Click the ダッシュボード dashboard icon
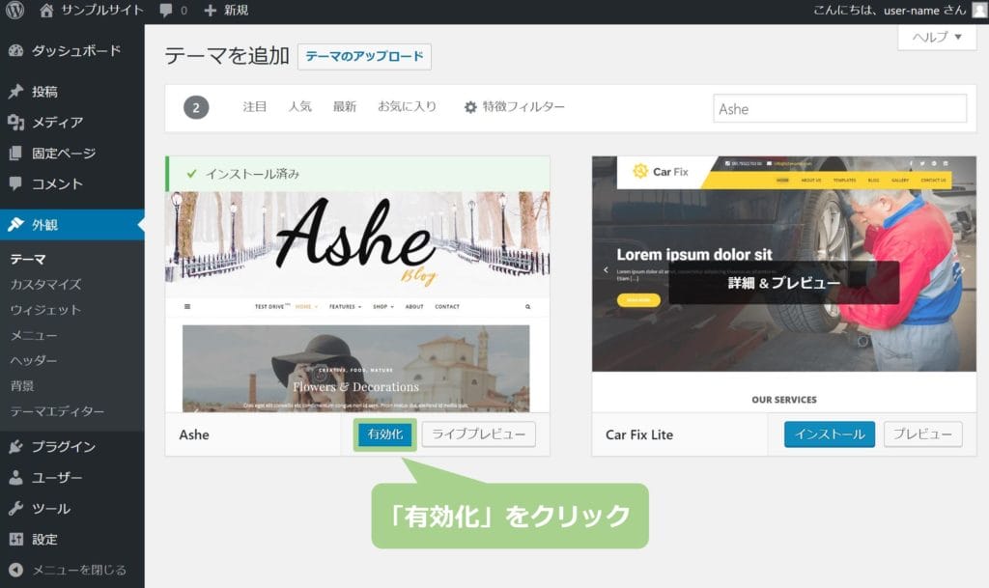 15,51
